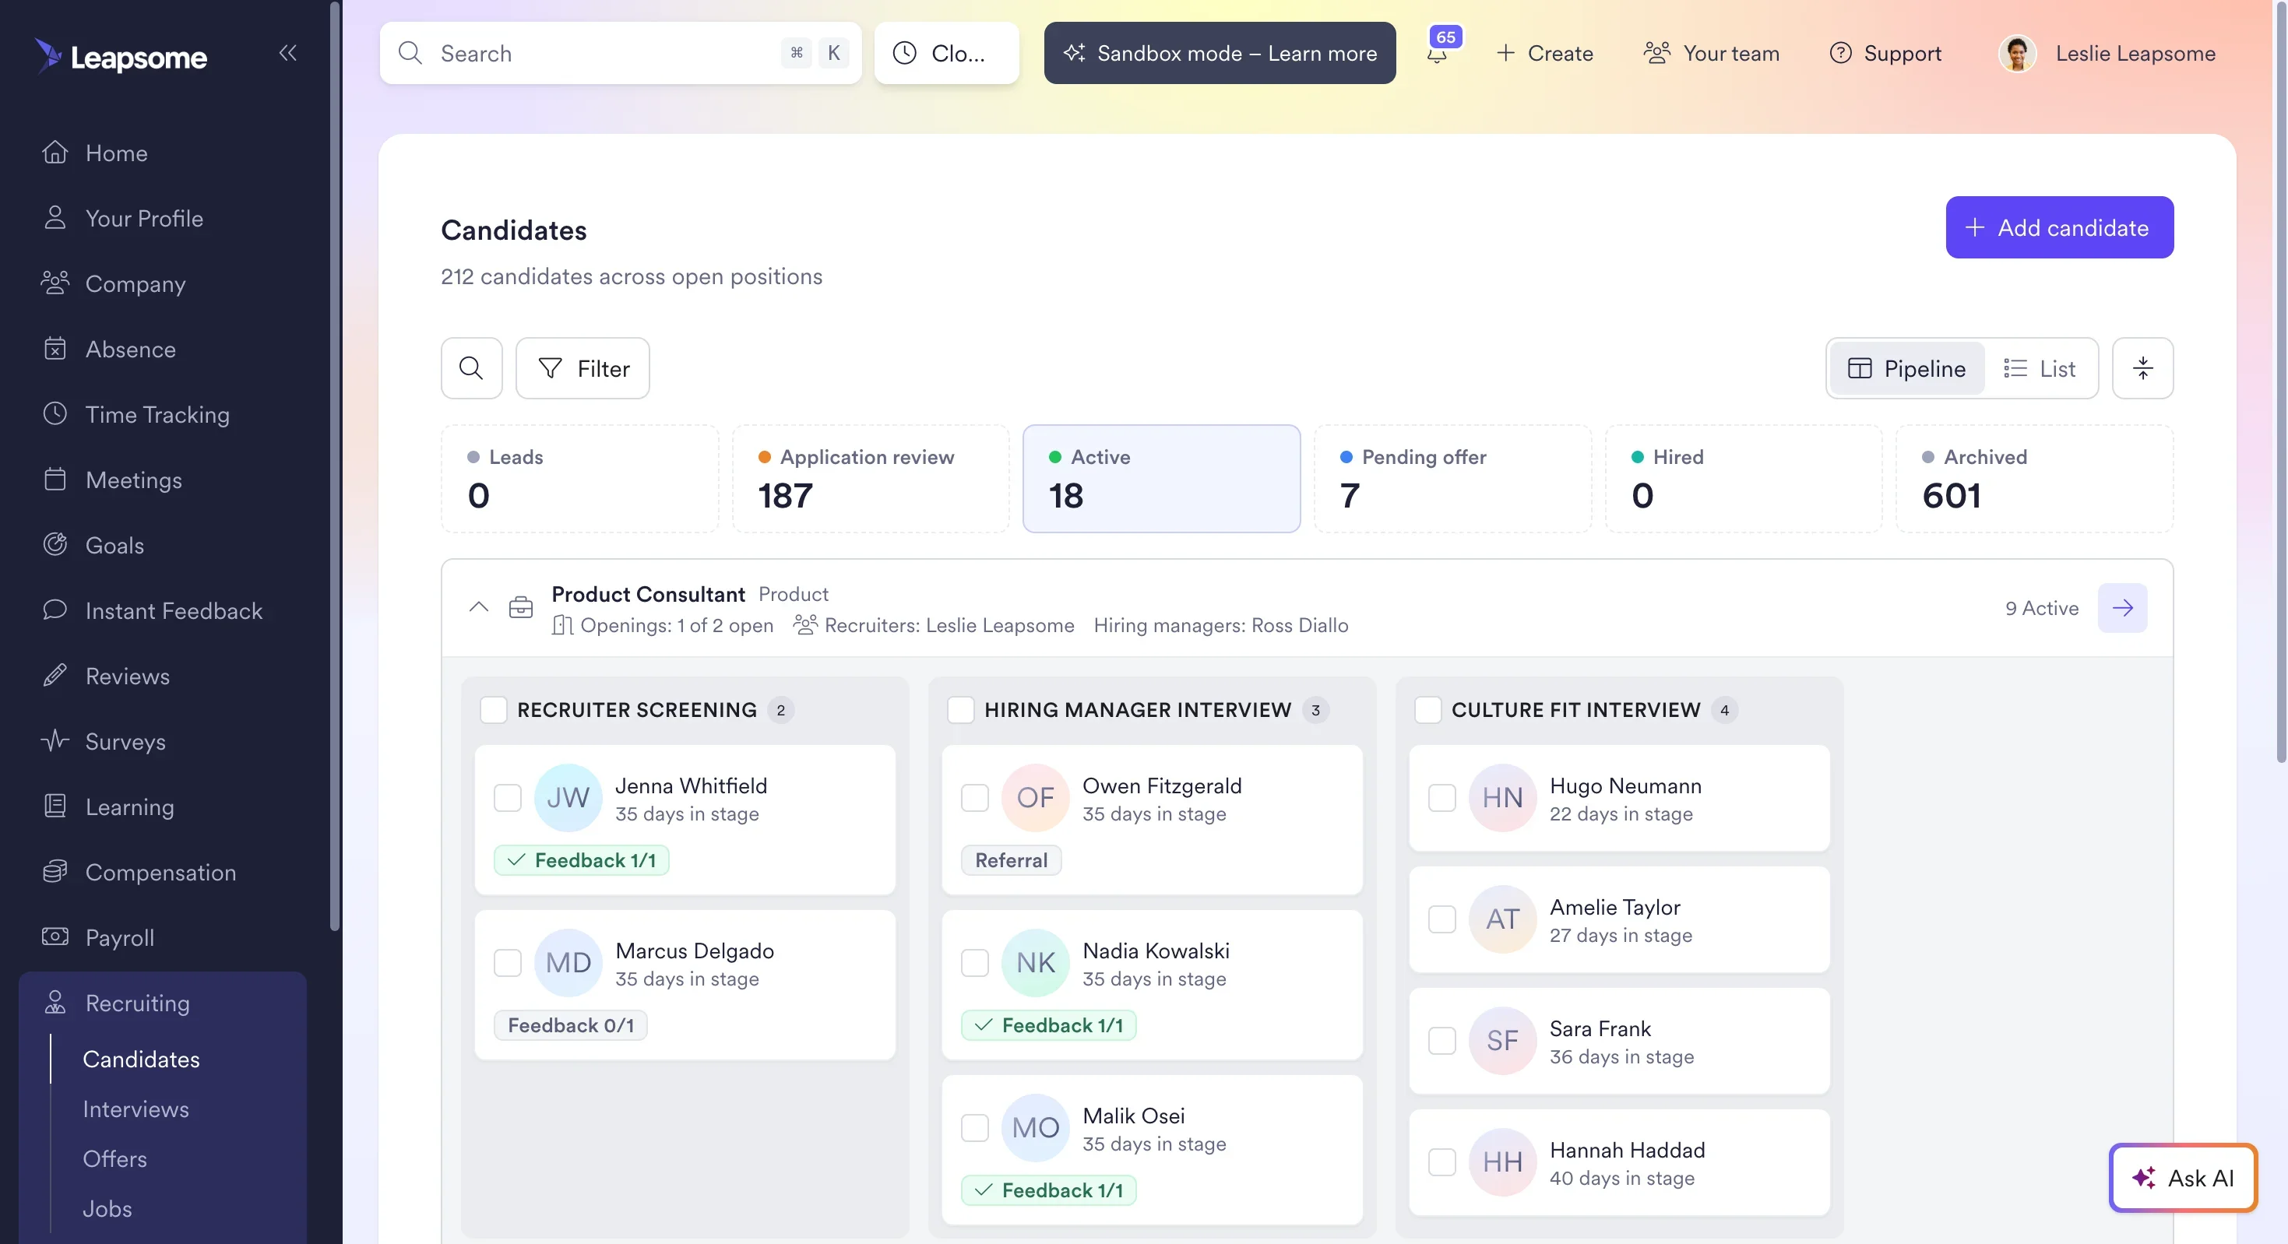
Task: Click the candidates search magnifier icon
Action: 470,367
